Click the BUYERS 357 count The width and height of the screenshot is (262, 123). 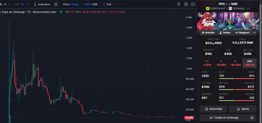tap(222, 98)
